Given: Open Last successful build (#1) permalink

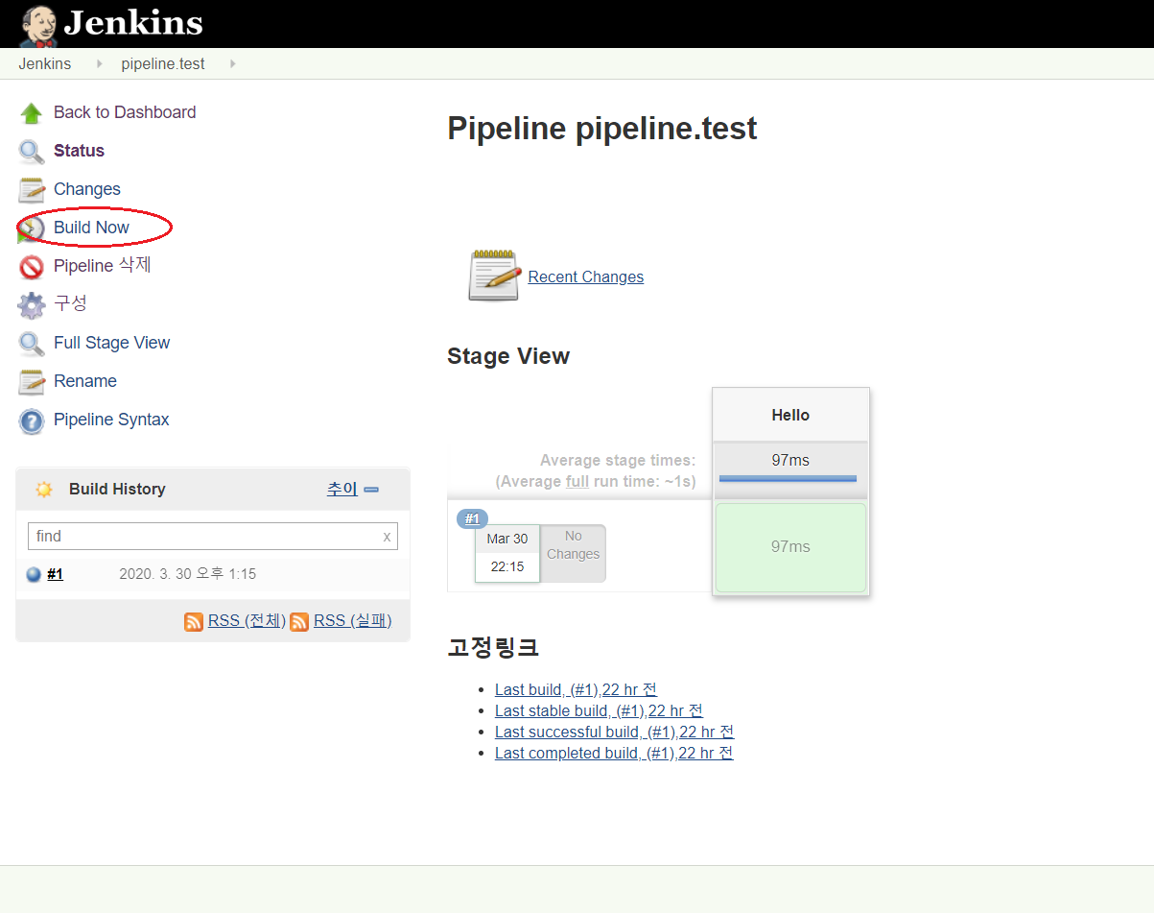Looking at the screenshot, I should 615,732.
